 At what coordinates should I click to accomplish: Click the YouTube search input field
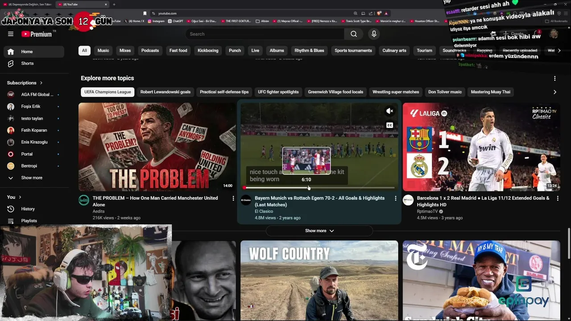tap(265, 34)
